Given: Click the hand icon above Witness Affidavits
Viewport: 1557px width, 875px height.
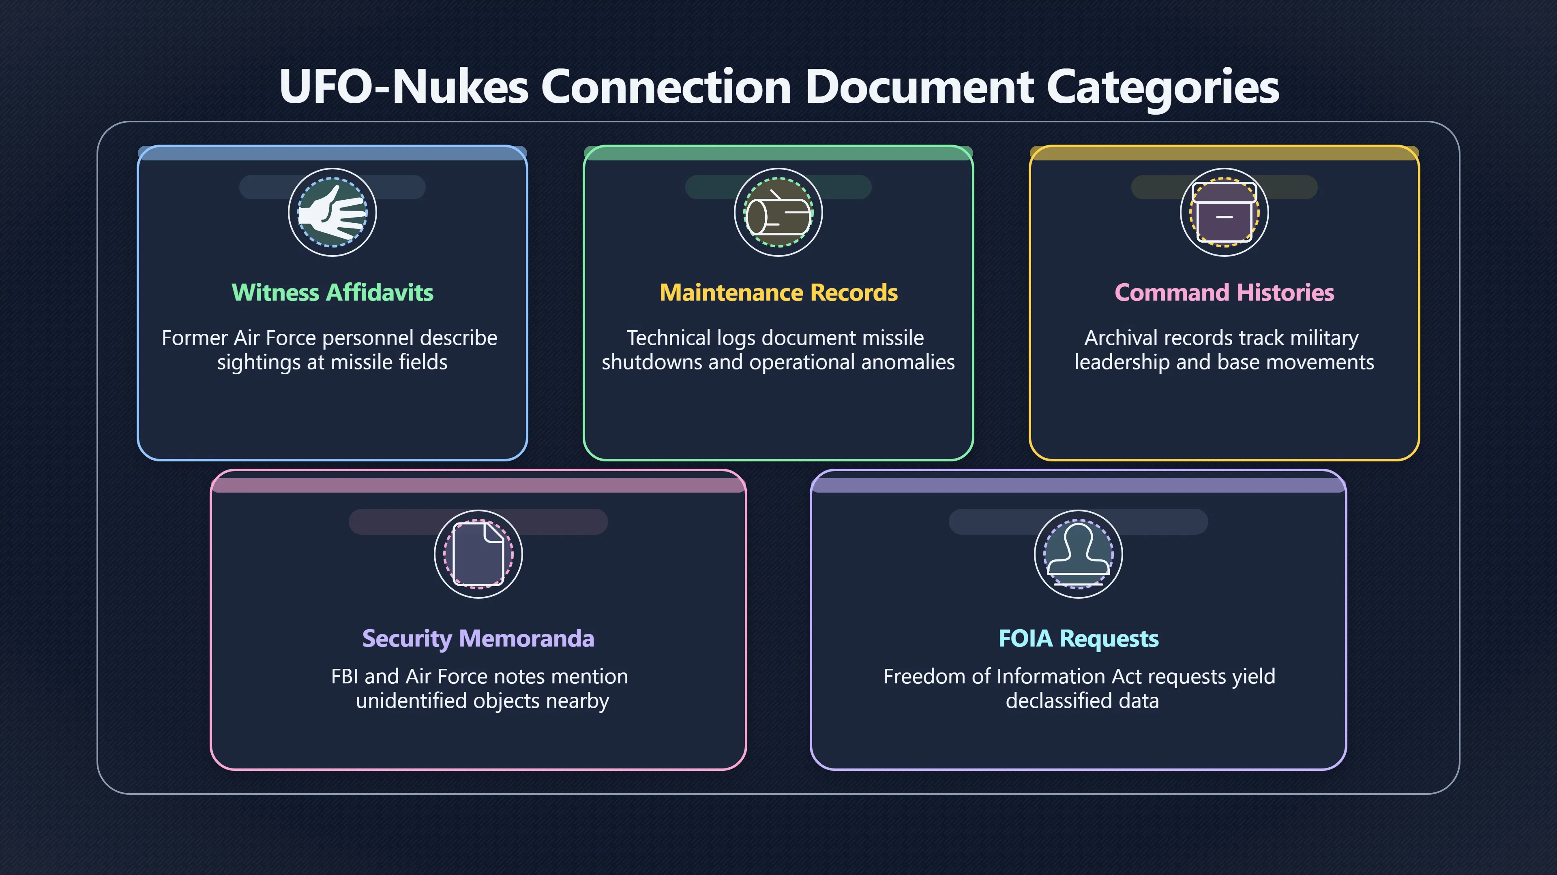Looking at the screenshot, I should (x=332, y=212).
